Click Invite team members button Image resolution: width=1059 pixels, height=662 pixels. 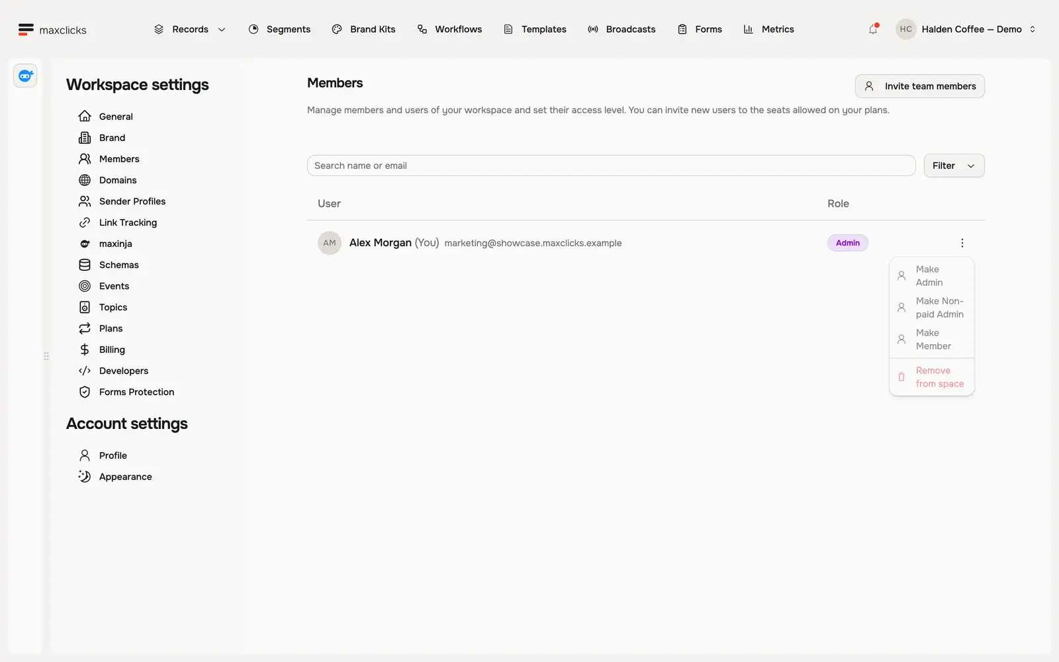919,86
